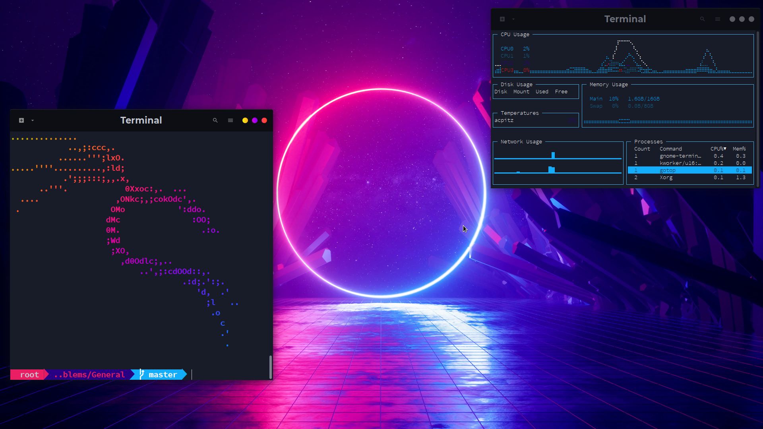The height and width of the screenshot is (429, 763).
Task: Click the CPU% column header to change sorting
Action: coord(718,149)
